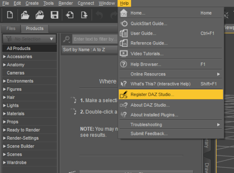Open the File menu
The height and width of the screenshot is (173, 234).
[6, 3]
